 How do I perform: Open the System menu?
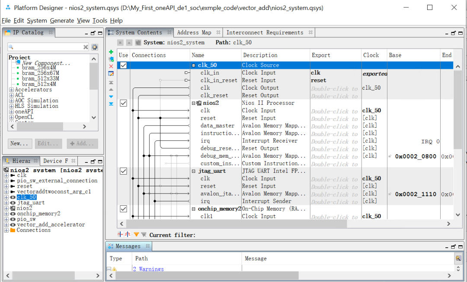37,21
